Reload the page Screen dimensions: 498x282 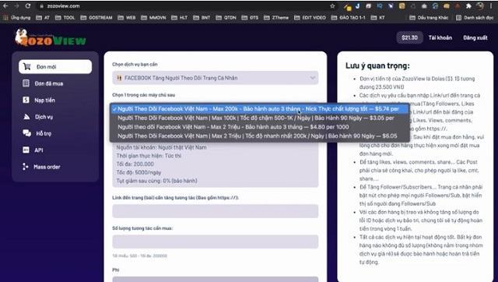(x=28, y=5)
